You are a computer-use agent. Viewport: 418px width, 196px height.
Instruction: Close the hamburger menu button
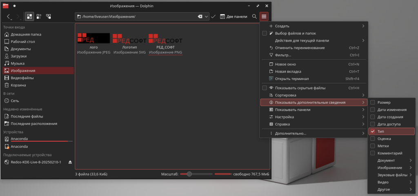coord(264,16)
